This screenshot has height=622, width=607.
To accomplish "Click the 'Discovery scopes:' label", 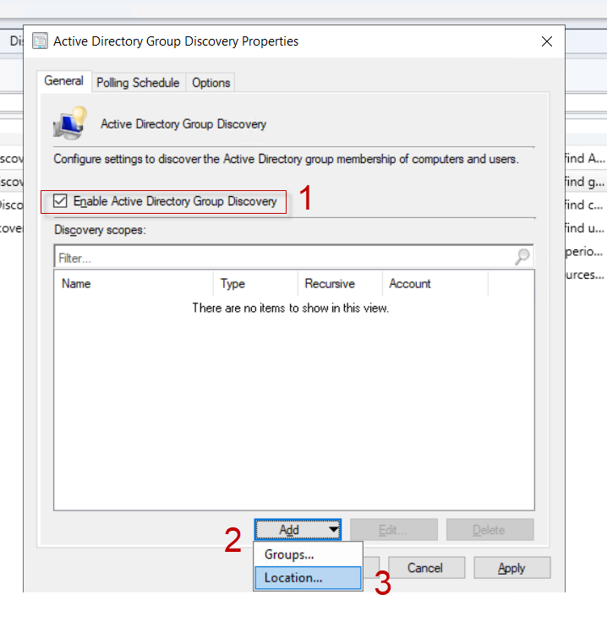I will (x=100, y=230).
